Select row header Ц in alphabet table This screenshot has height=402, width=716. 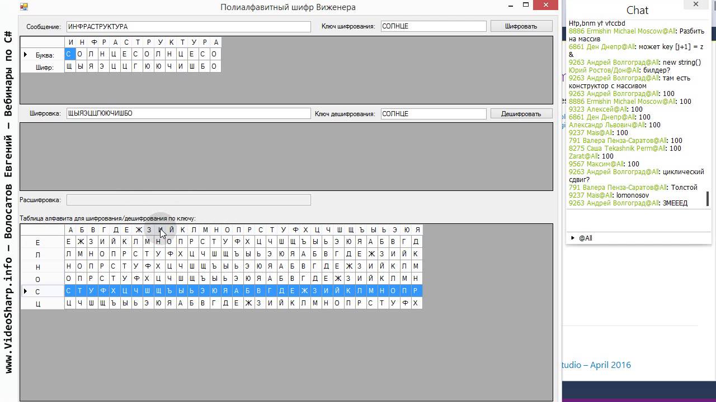(43, 304)
